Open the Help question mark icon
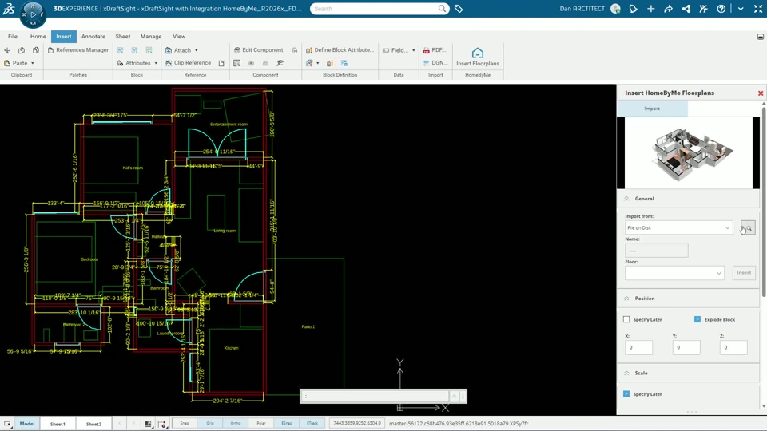767x431 pixels. 721,9
